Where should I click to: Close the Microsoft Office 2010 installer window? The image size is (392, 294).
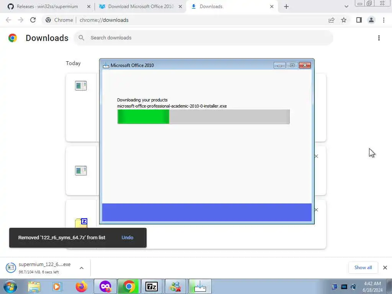305,65
